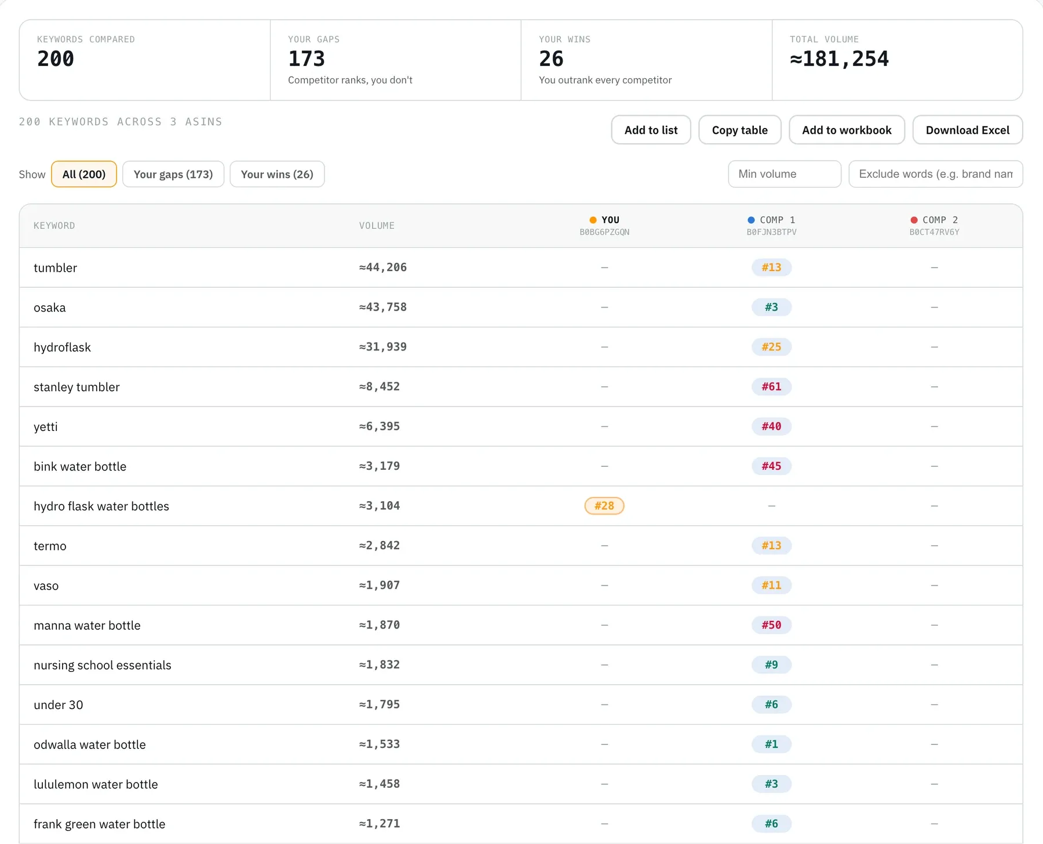Focus the Min volume field
Screen dimensions: 1043x844
coord(785,174)
